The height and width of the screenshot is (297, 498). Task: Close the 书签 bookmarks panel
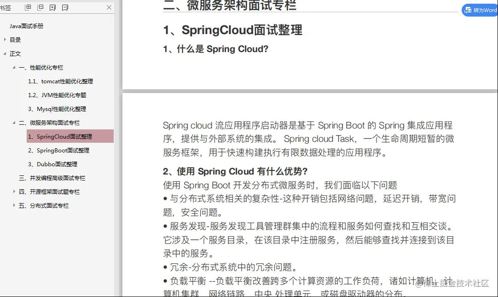point(109,7)
